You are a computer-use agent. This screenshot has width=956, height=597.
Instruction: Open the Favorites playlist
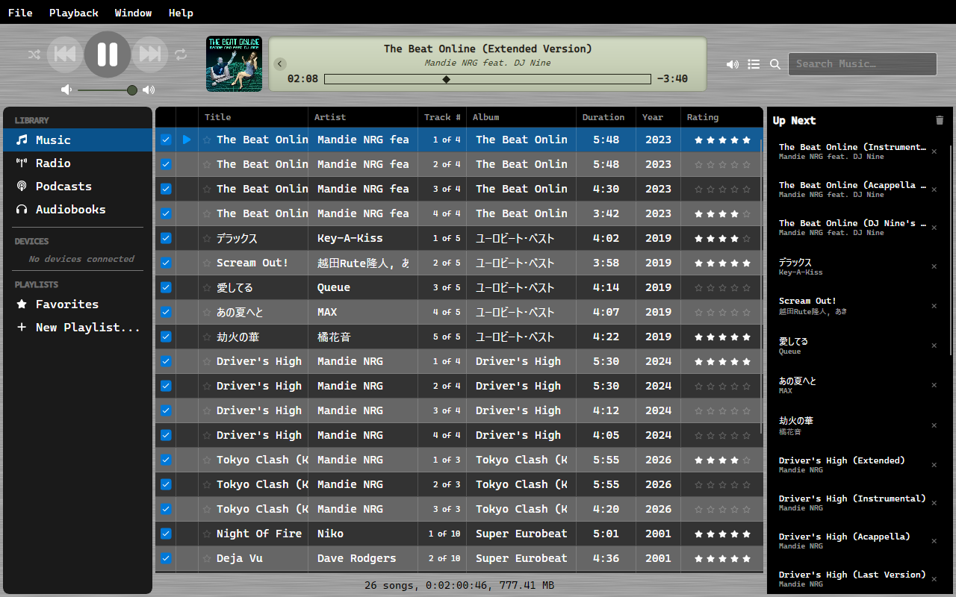click(x=78, y=304)
